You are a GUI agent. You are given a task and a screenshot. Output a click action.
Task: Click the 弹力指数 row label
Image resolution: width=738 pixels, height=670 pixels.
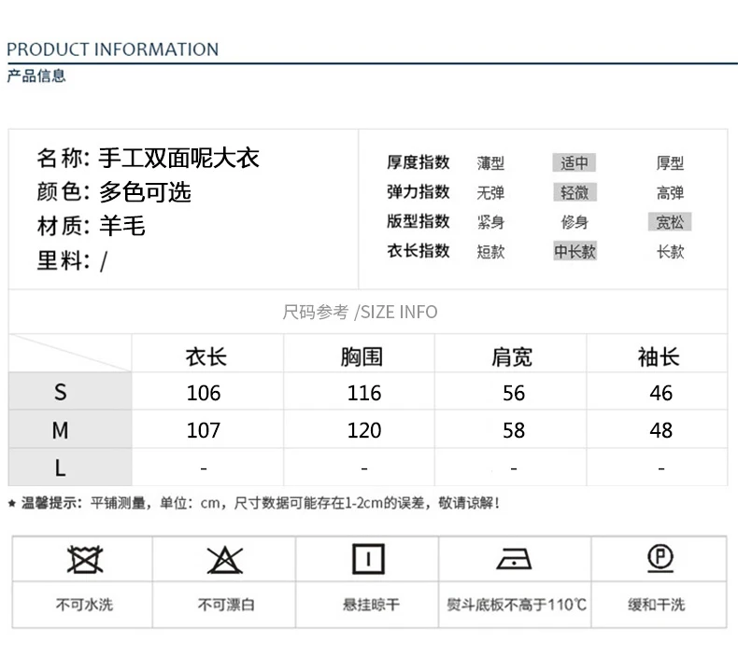point(419,192)
